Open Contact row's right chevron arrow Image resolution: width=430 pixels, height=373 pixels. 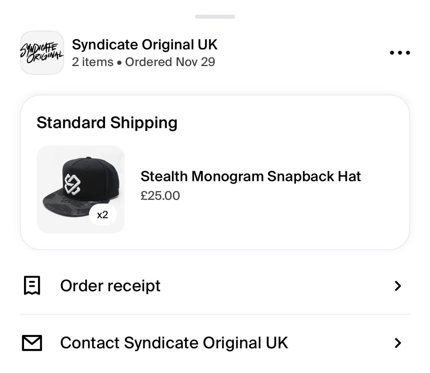pos(397,343)
